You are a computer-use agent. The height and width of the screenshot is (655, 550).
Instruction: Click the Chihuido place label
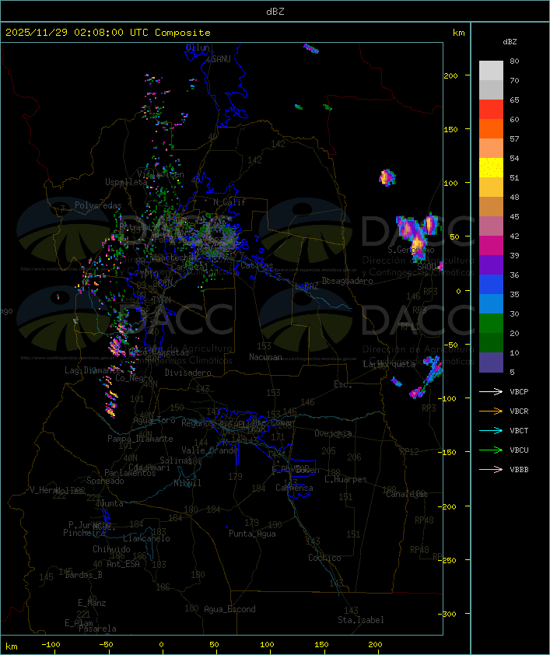(111, 549)
